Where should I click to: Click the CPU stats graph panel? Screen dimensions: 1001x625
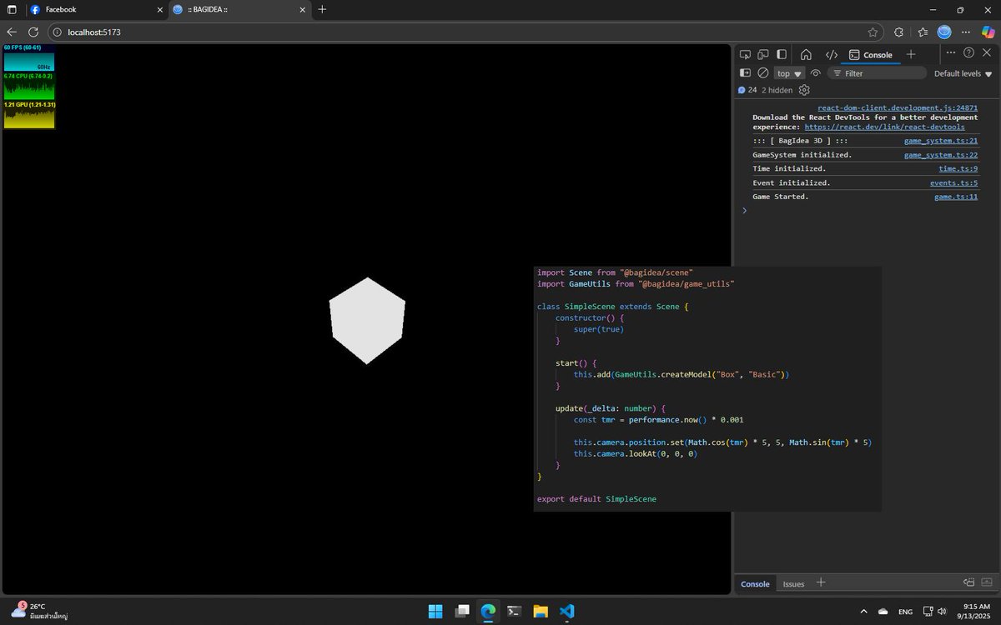(28, 87)
